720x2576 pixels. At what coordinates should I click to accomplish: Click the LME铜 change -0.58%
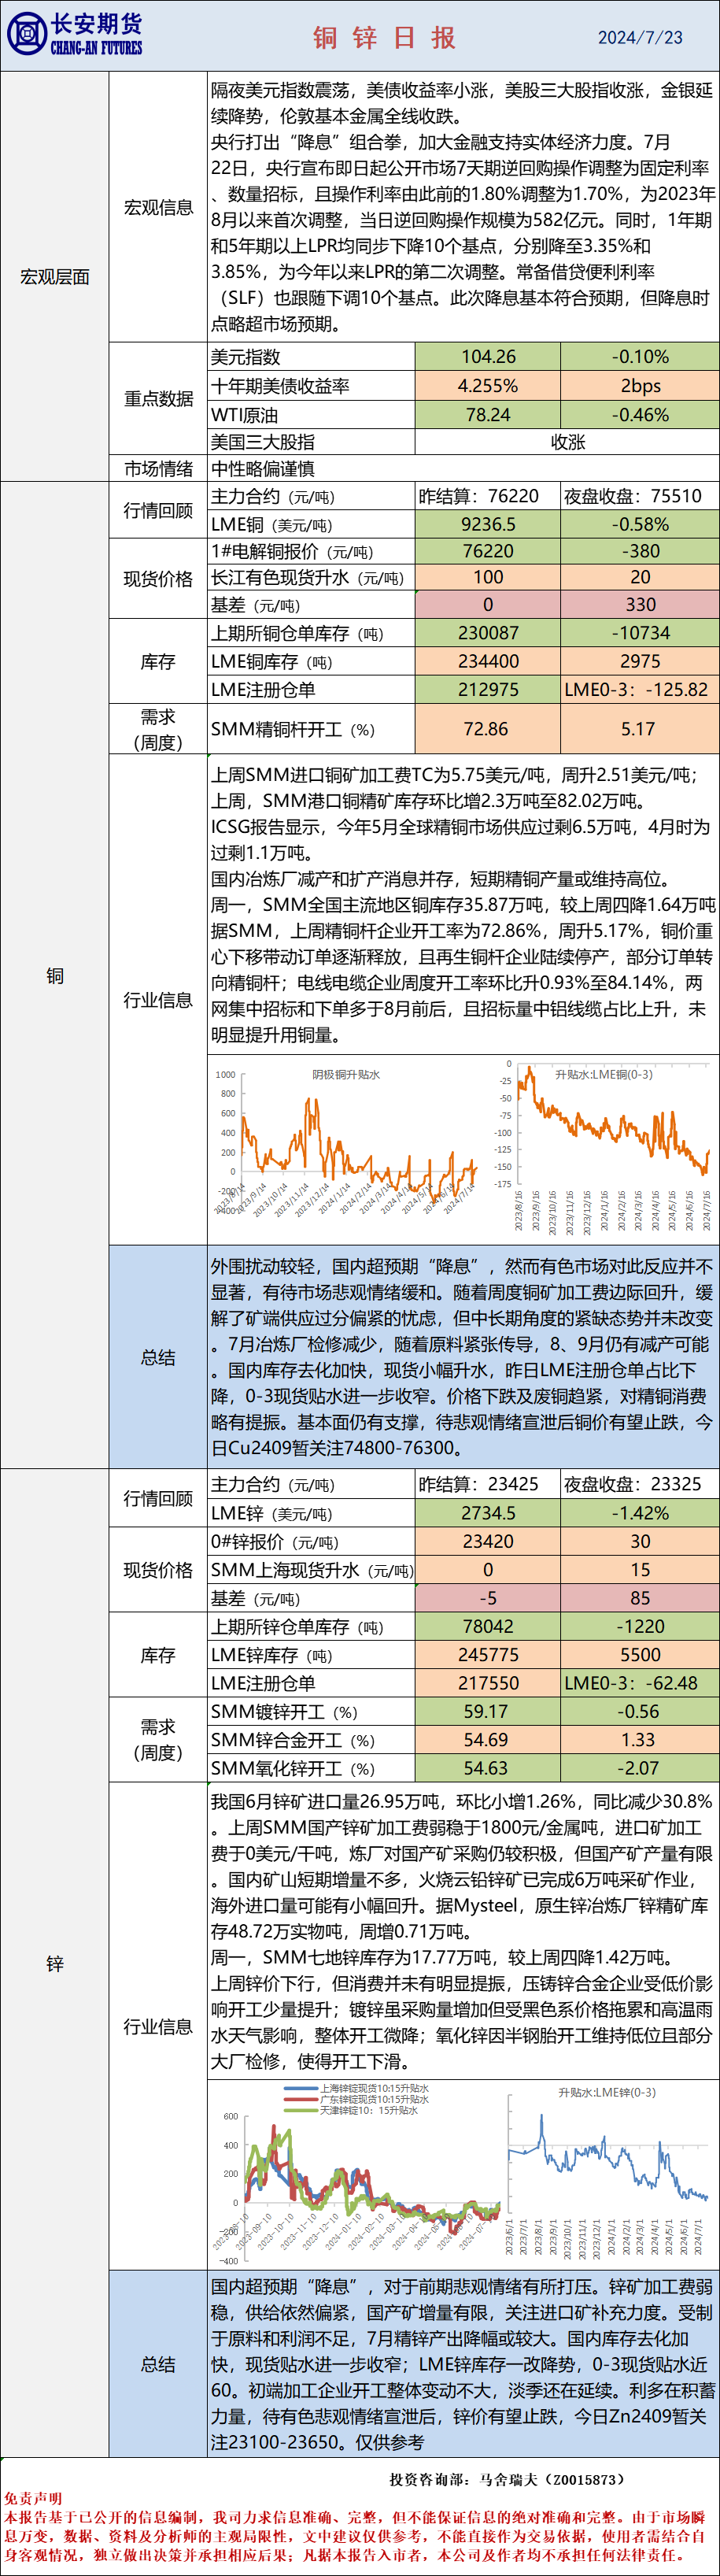pos(640,524)
